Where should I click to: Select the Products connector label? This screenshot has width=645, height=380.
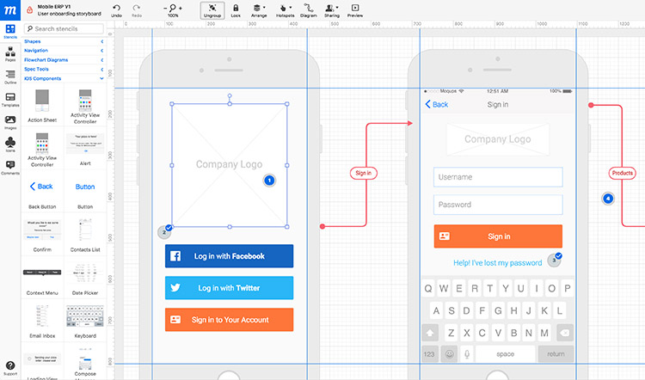(x=622, y=173)
